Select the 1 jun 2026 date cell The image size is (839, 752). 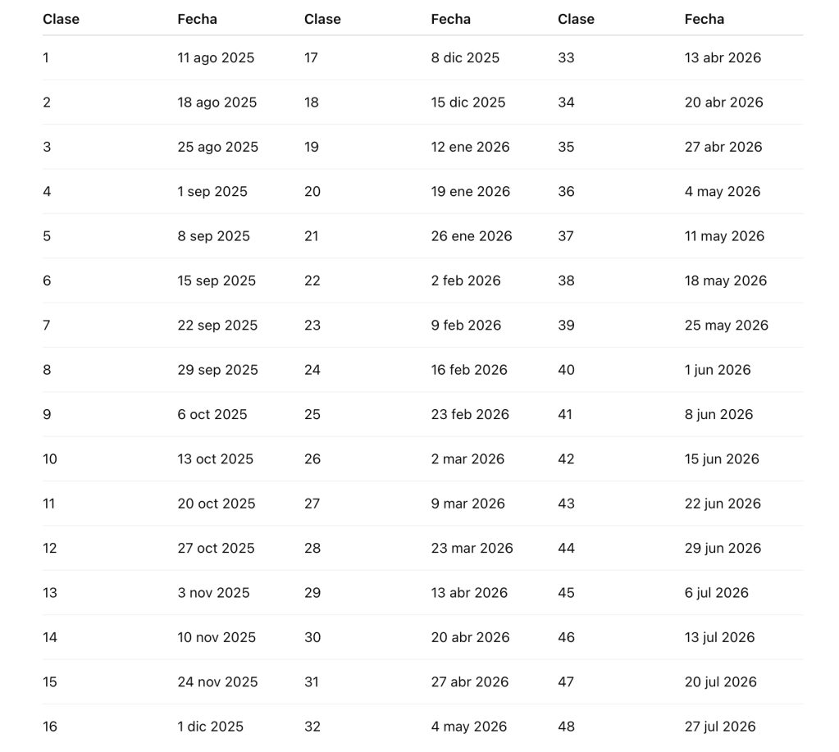click(x=718, y=371)
